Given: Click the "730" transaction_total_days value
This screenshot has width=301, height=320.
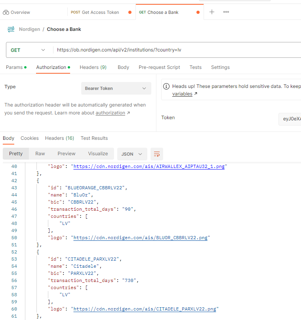Looking at the screenshot, I should pyautogui.click(x=129, y=281).
